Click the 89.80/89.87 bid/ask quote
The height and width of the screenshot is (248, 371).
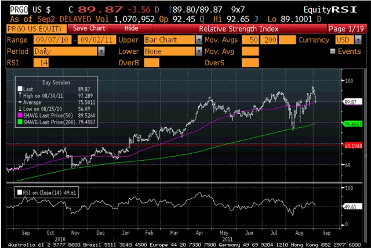pos(197,10)
